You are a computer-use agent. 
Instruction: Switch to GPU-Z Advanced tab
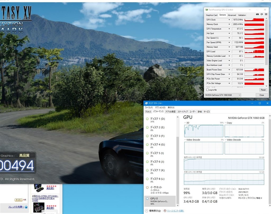232,15
